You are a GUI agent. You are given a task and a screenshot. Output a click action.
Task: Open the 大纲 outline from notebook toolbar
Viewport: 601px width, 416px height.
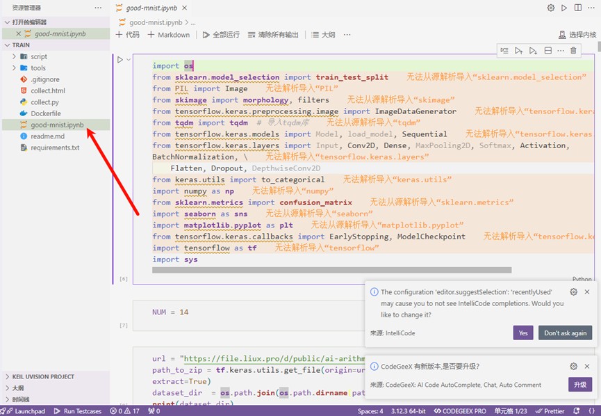click(x=323, y=35)
